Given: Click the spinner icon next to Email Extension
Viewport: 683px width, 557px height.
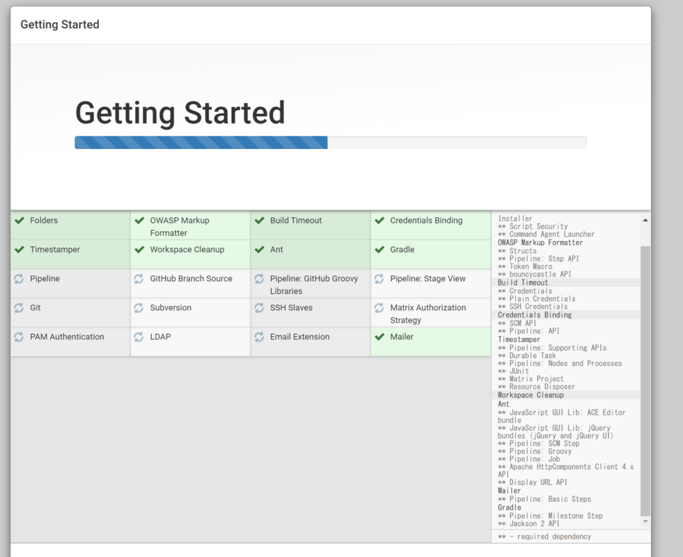Looking at the screenshot, I should tap(259, 336).
